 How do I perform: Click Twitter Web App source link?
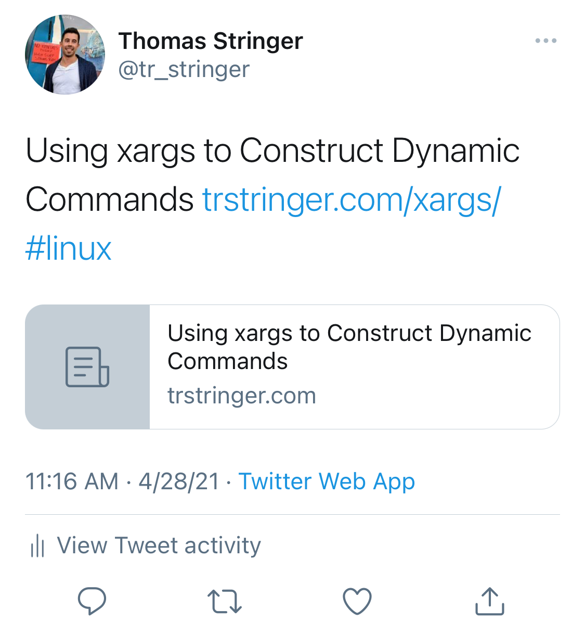[x=327, y=481]
